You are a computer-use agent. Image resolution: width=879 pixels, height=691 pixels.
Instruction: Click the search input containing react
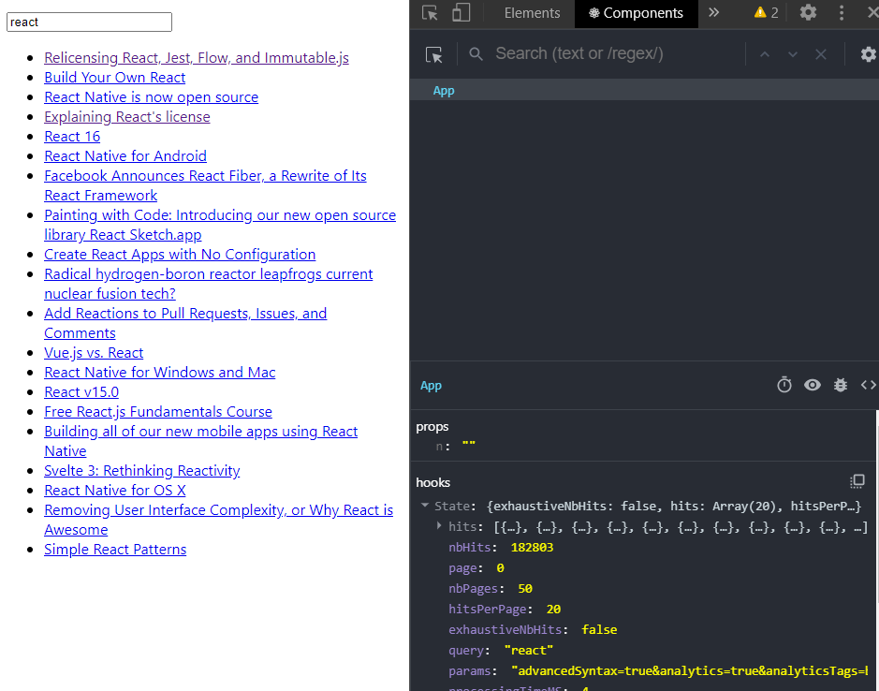tap(89, 22)
